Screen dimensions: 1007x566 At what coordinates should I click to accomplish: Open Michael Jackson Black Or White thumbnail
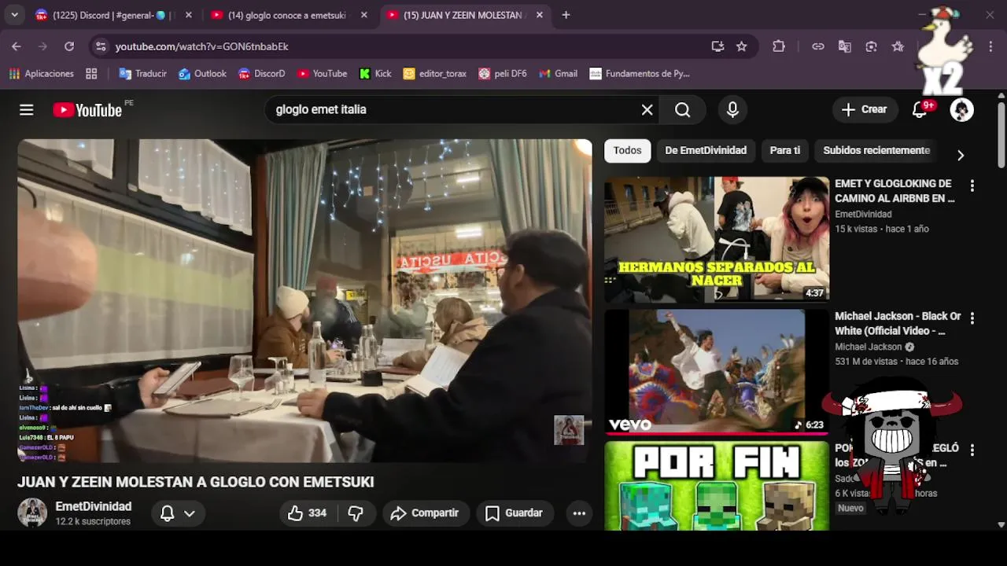click(x=717, y=372)
